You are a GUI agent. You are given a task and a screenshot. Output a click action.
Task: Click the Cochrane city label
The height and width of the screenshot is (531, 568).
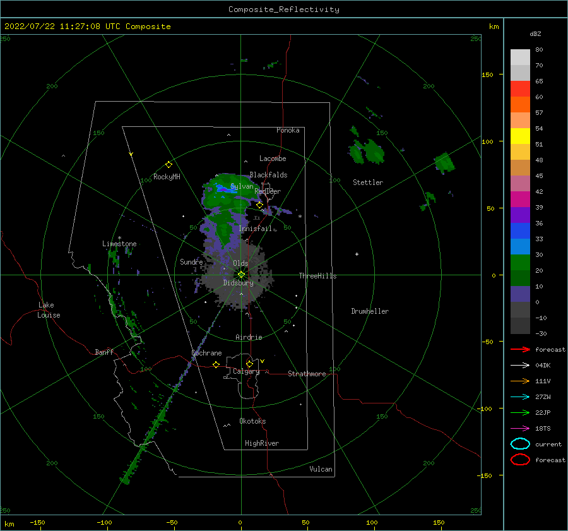click(x=206, y=353)
